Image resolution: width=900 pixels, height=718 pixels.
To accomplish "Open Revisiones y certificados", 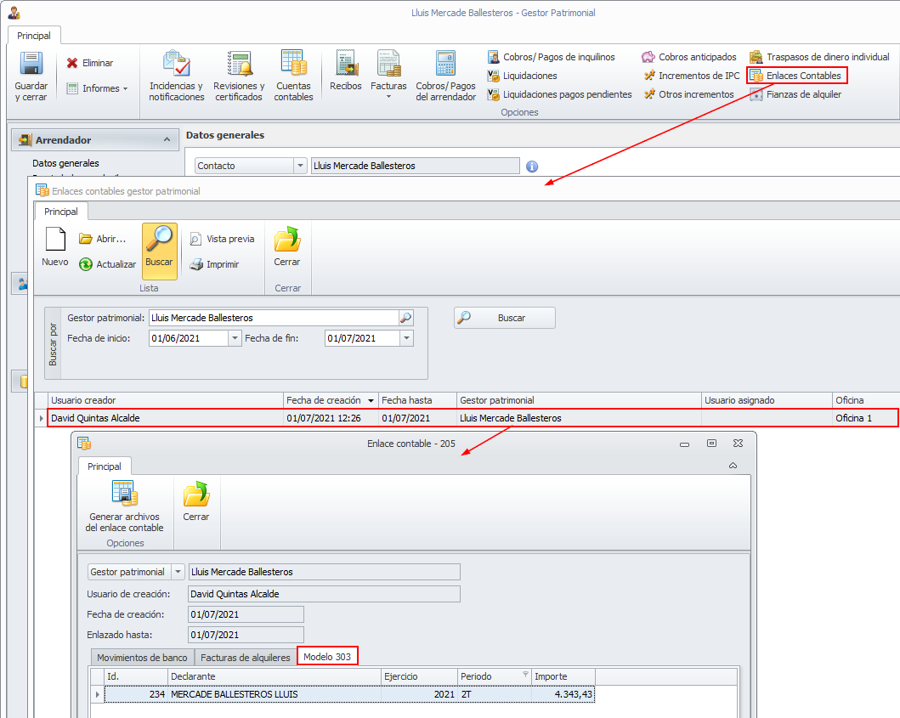I will [x=239, y=76].
